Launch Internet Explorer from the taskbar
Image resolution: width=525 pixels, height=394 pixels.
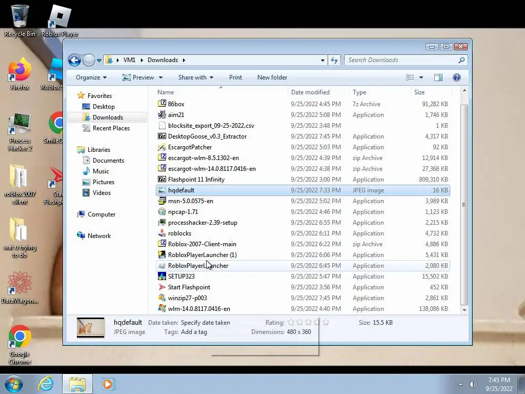point(46,384)
